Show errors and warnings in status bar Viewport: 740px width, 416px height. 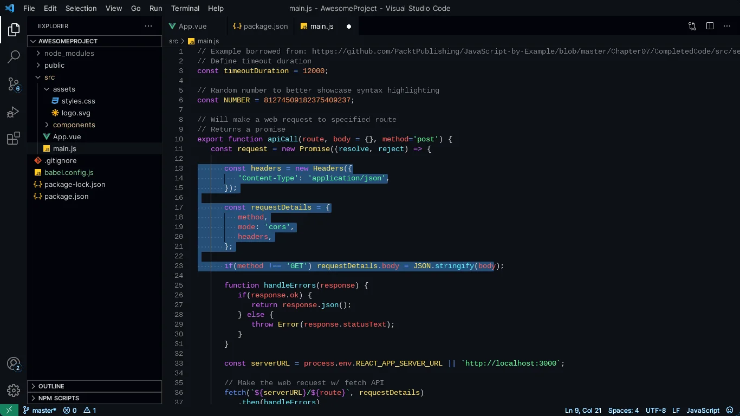pos(80,410)
